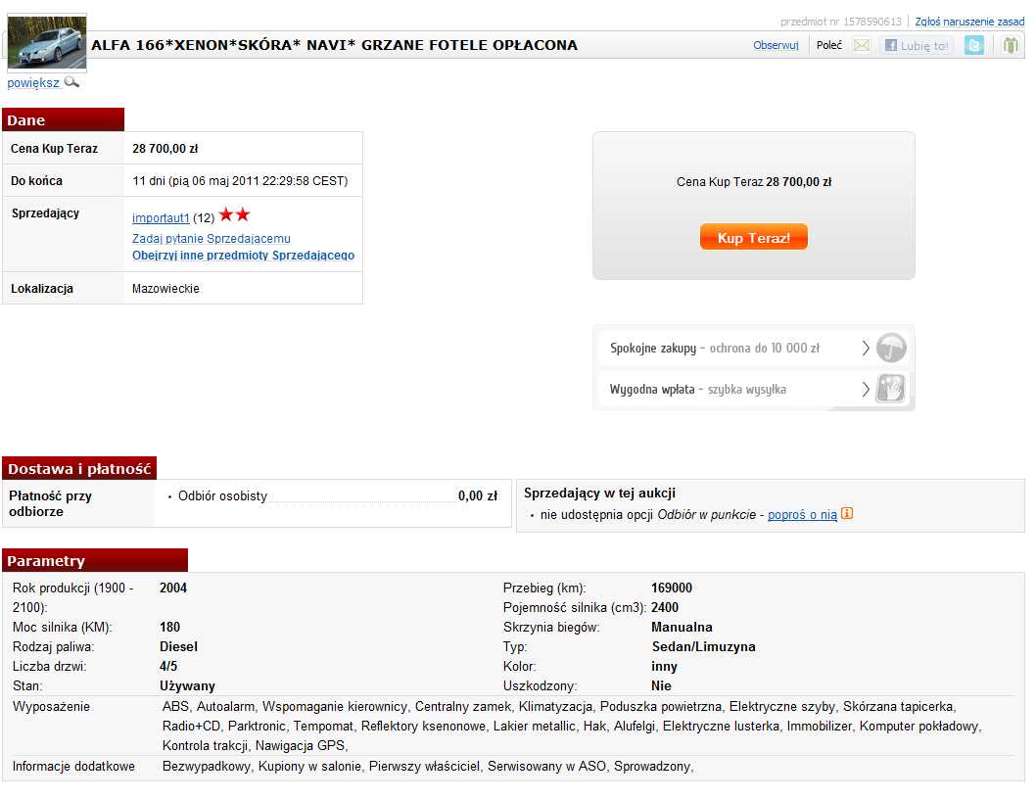Click damaged value 'Nie'

click(661, 685)
